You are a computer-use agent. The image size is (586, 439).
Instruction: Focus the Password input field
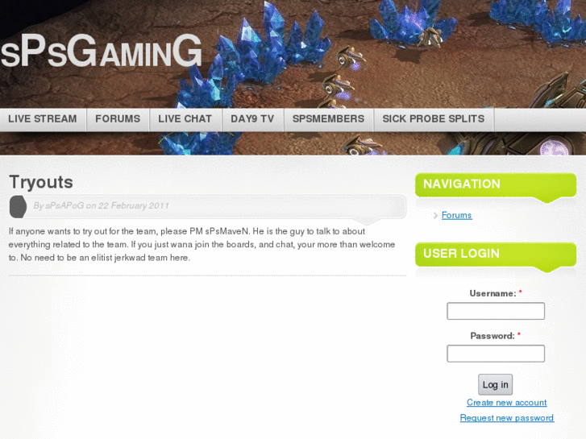[x=496, y=354]
